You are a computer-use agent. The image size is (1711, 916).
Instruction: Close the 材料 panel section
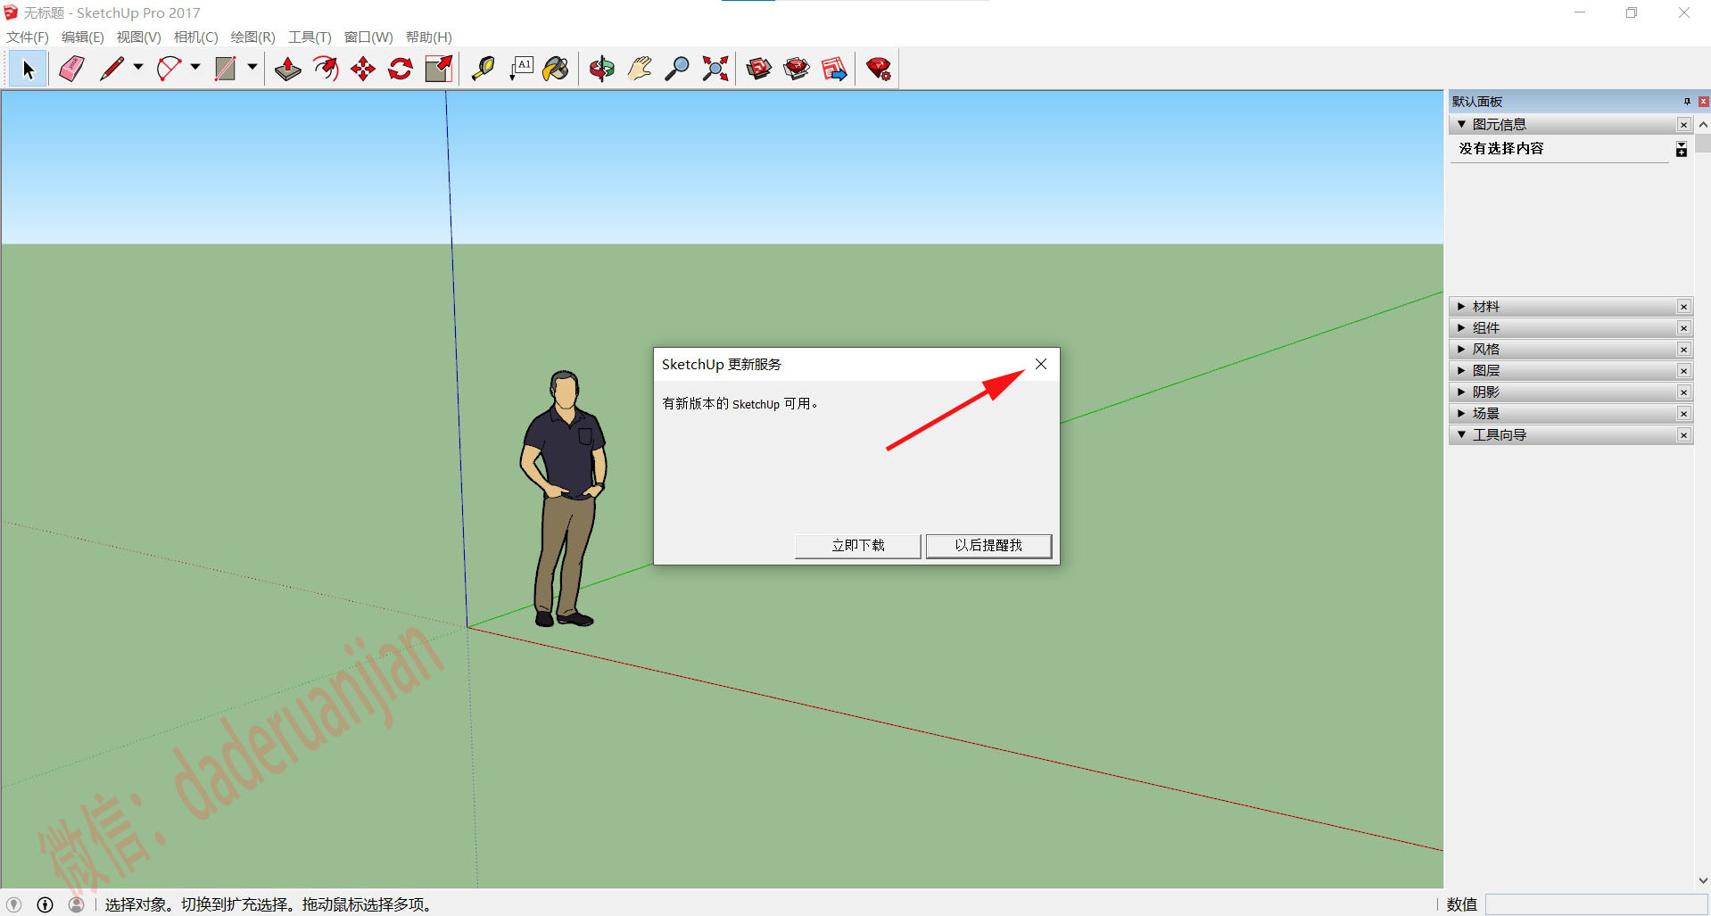pos(1683,307)
